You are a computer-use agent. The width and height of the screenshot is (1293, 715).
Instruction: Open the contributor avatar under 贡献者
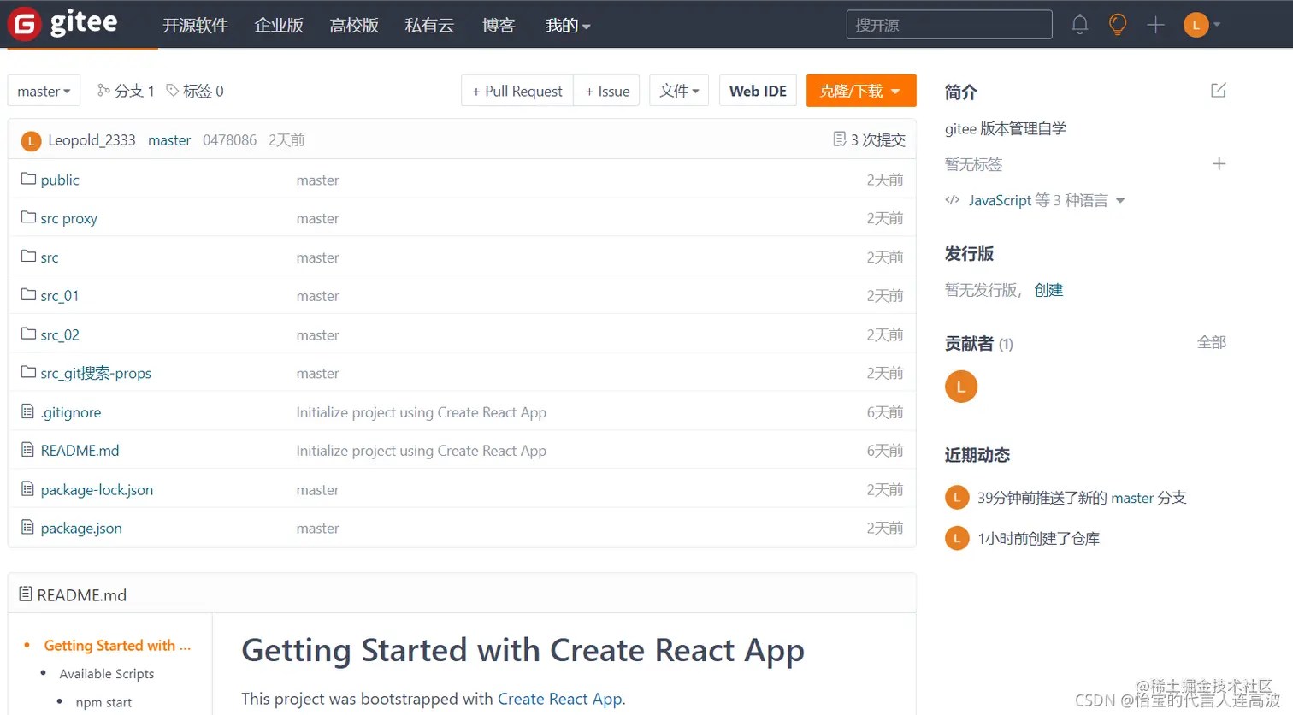coord(961,387)
